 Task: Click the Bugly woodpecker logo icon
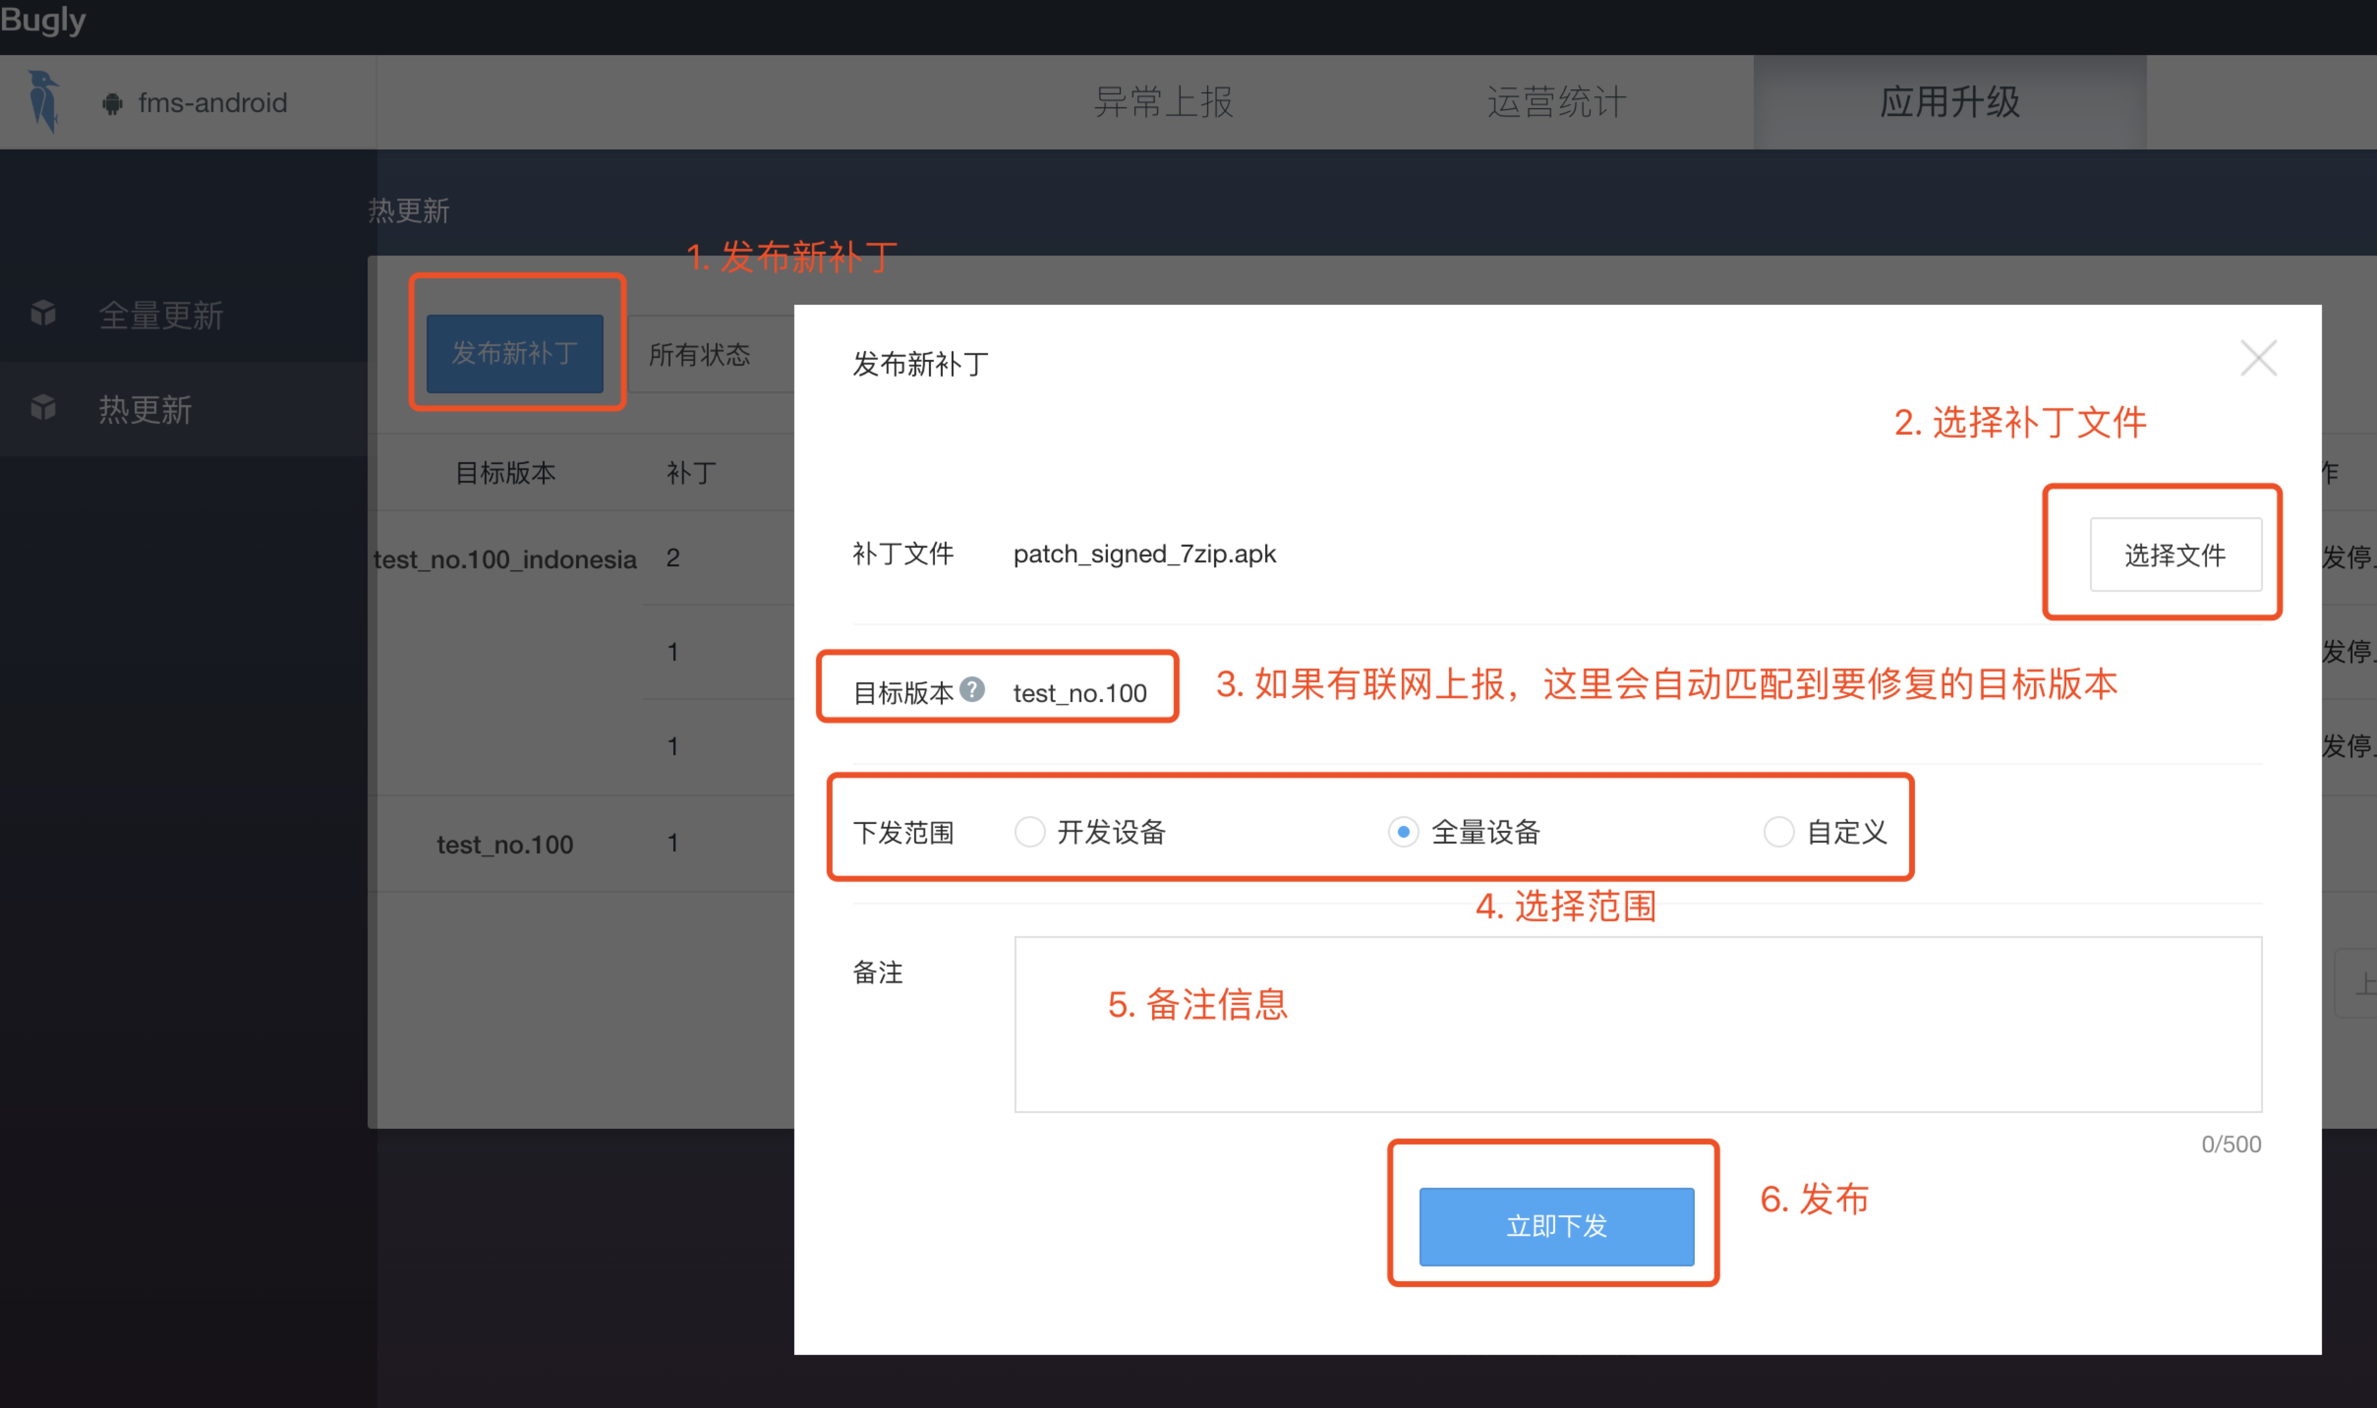pos(43,101)
